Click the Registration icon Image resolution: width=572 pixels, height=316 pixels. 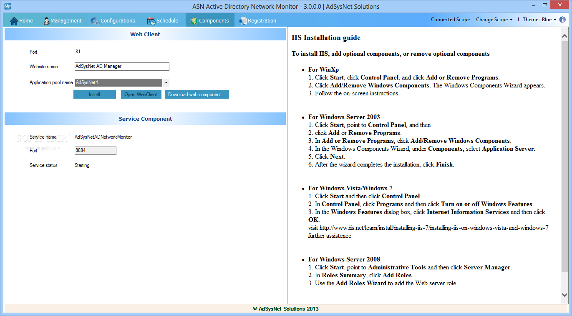tap(242, 21)
